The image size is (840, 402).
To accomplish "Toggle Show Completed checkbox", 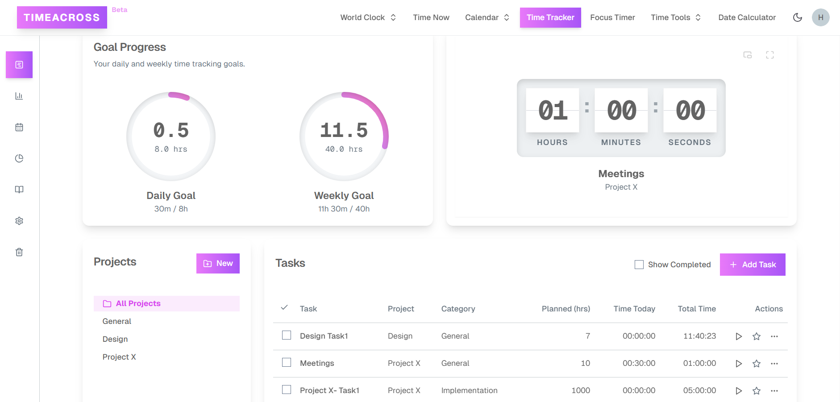I will coord(639,265).
